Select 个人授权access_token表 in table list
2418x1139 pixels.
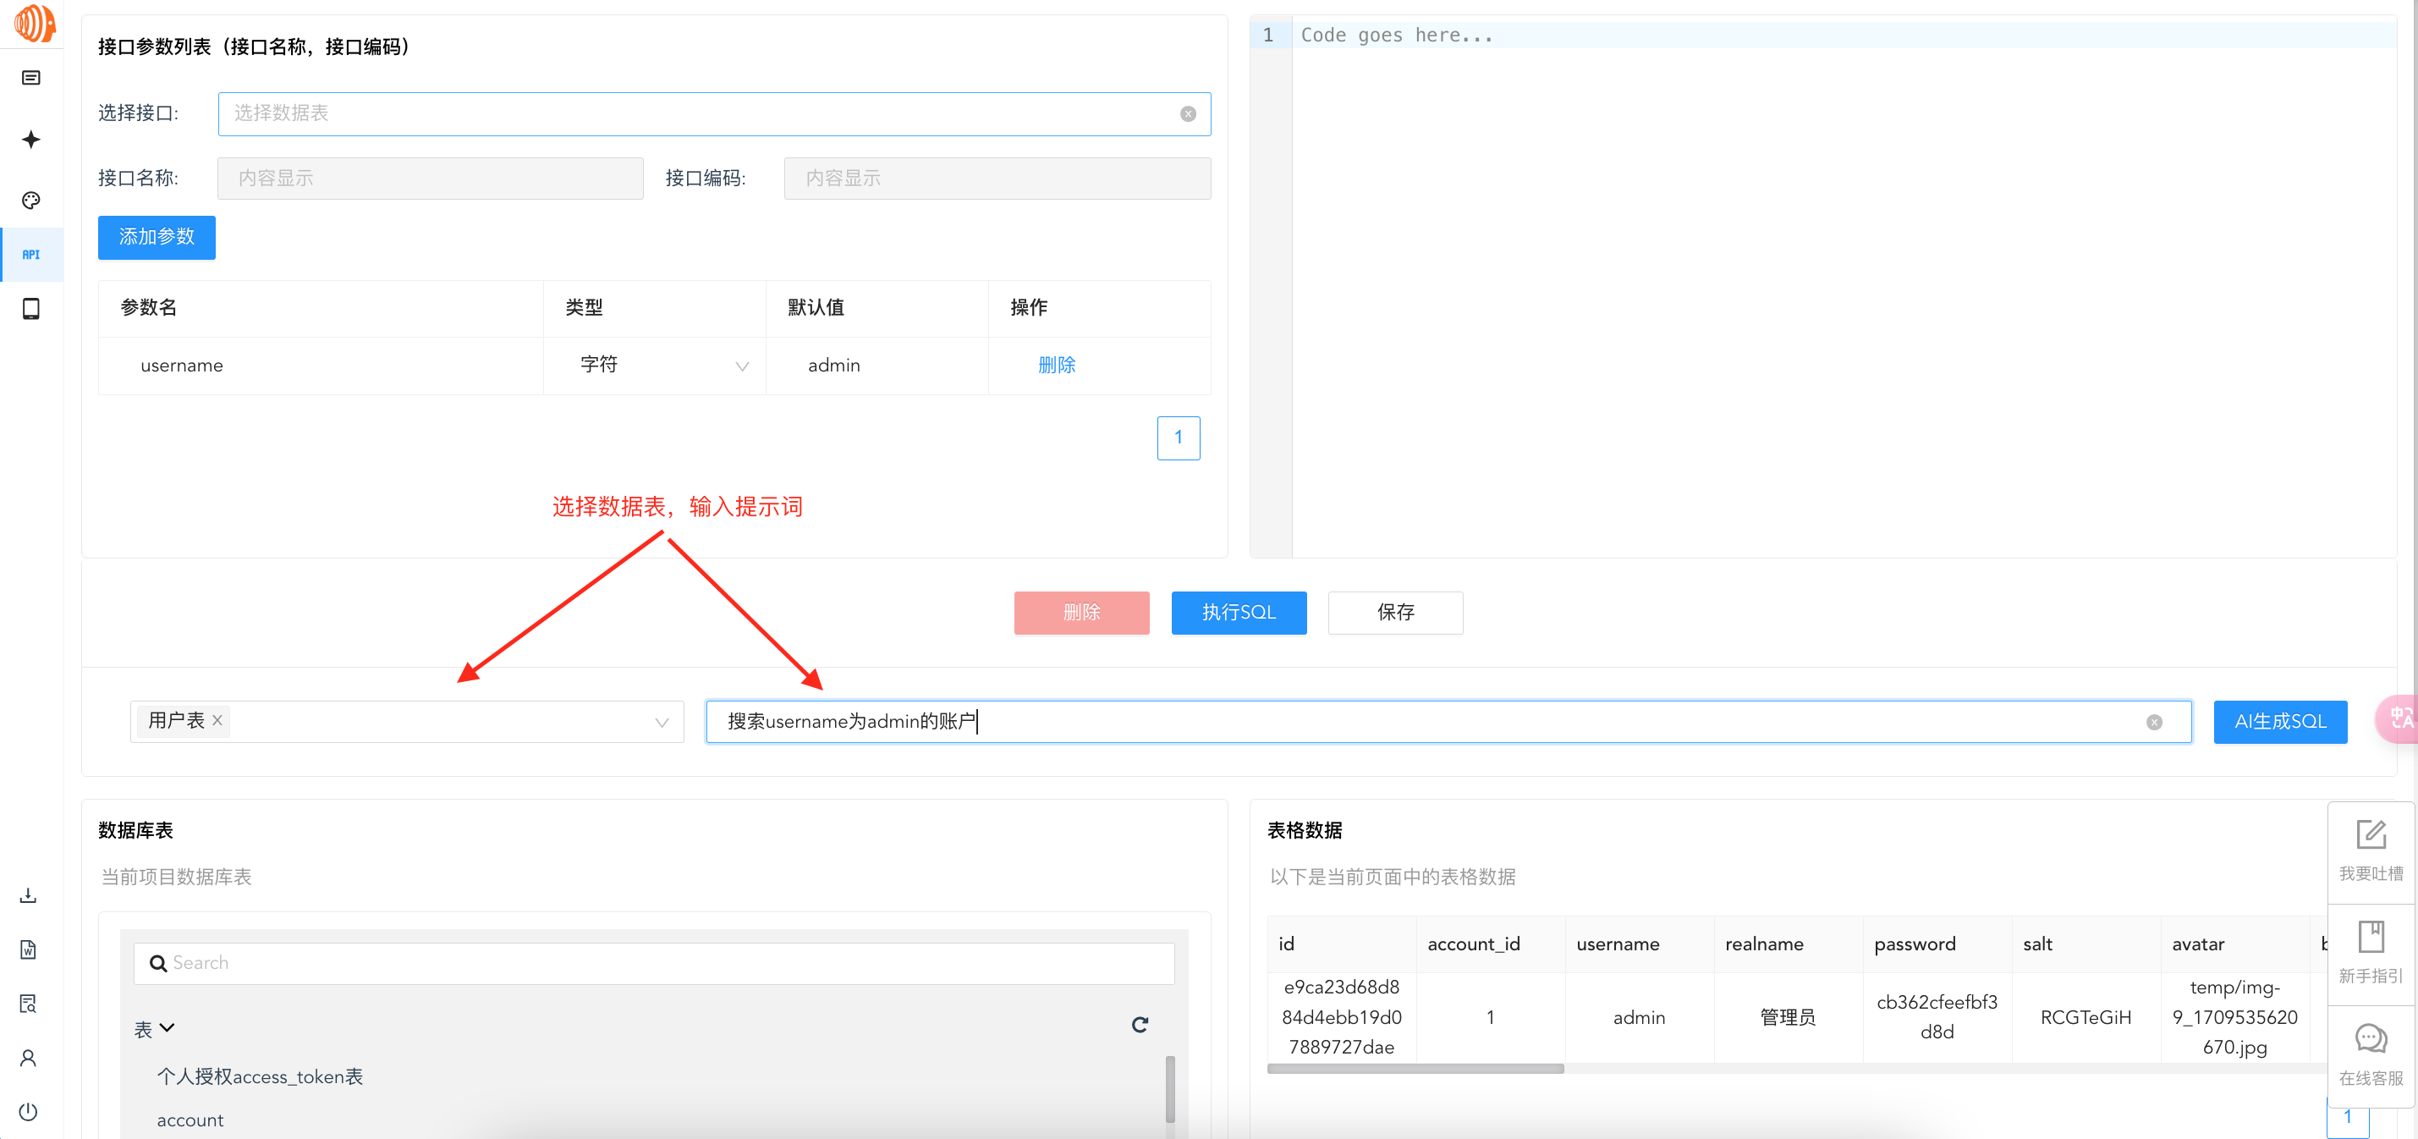click(259, 1077)
